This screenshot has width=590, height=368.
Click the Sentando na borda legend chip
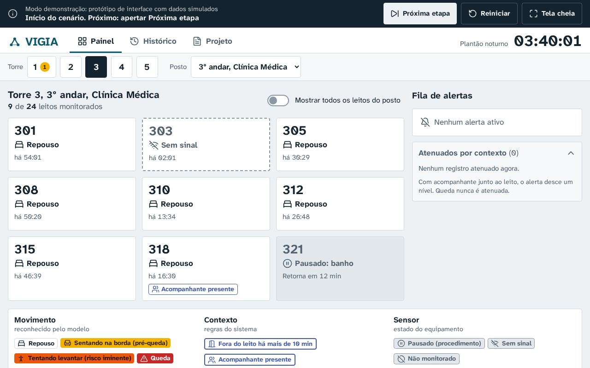(115, 343)
